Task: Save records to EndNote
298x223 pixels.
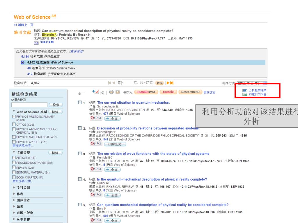Action: [168, 92]
